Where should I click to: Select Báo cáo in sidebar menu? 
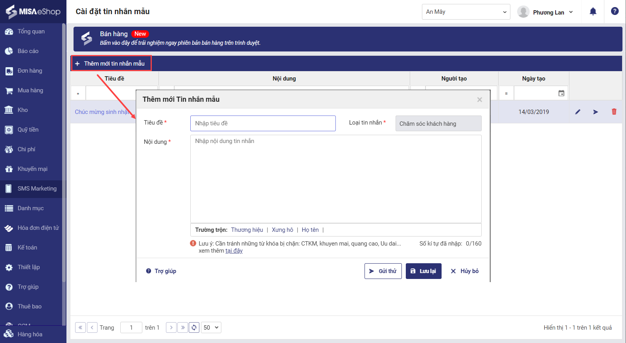pos(28,51)
